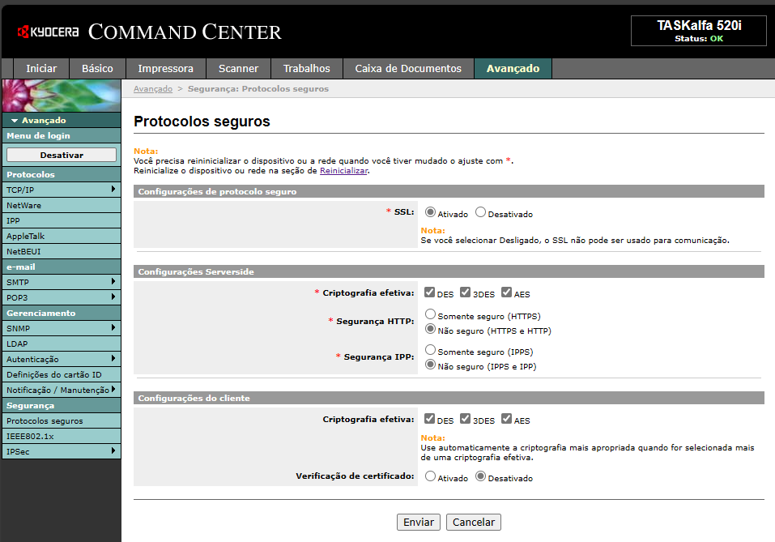Click the Kyocera Command Center logo
This screenshot has height=542, width=775.
150,32
